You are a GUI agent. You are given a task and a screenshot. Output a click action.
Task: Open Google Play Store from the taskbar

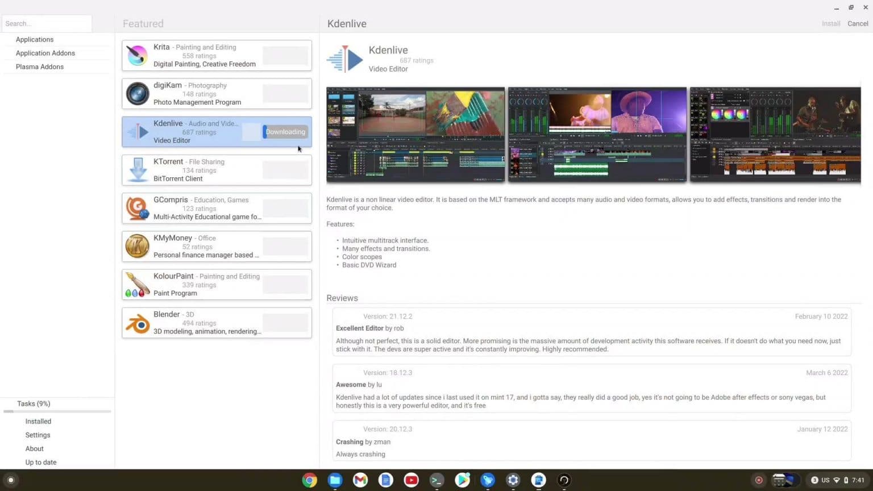tap(462, 480)
